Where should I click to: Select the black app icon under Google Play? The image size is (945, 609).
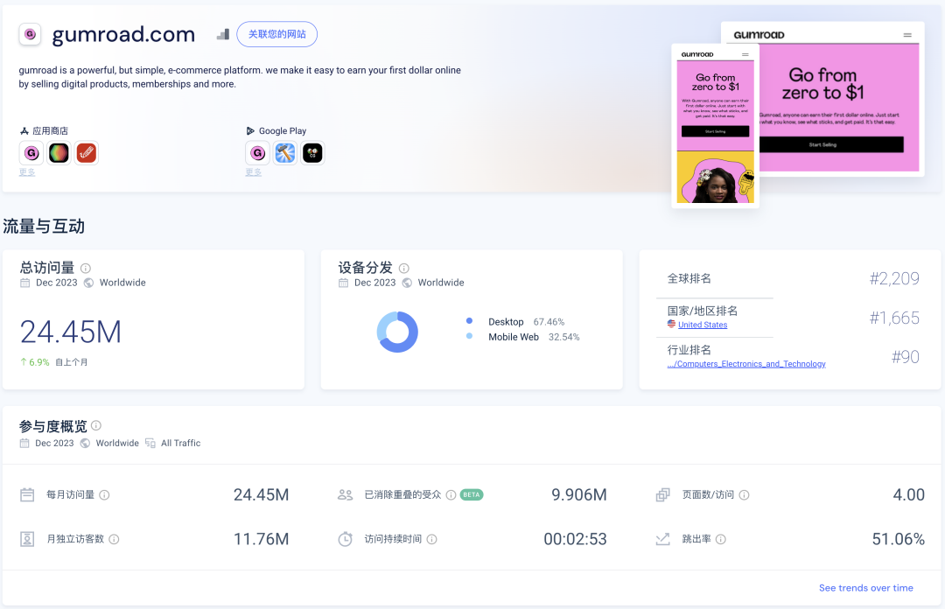click(312, 154)
